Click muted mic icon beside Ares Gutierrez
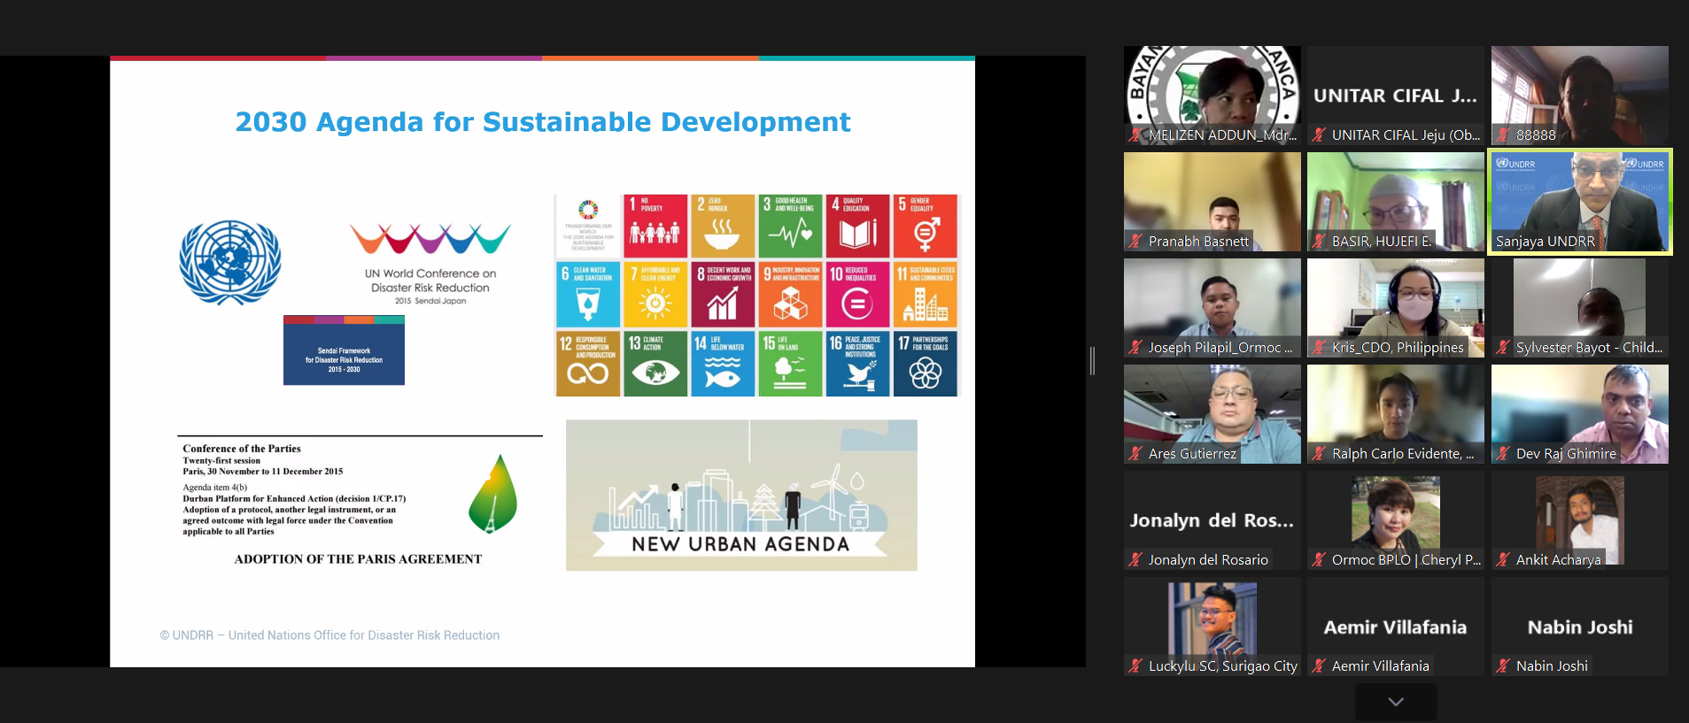Image resolution: width=1689 pixels, height=723 pixels. point(1135,454)
